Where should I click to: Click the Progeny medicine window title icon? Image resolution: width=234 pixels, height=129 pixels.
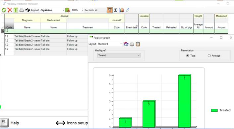click(x=5, y=4)
